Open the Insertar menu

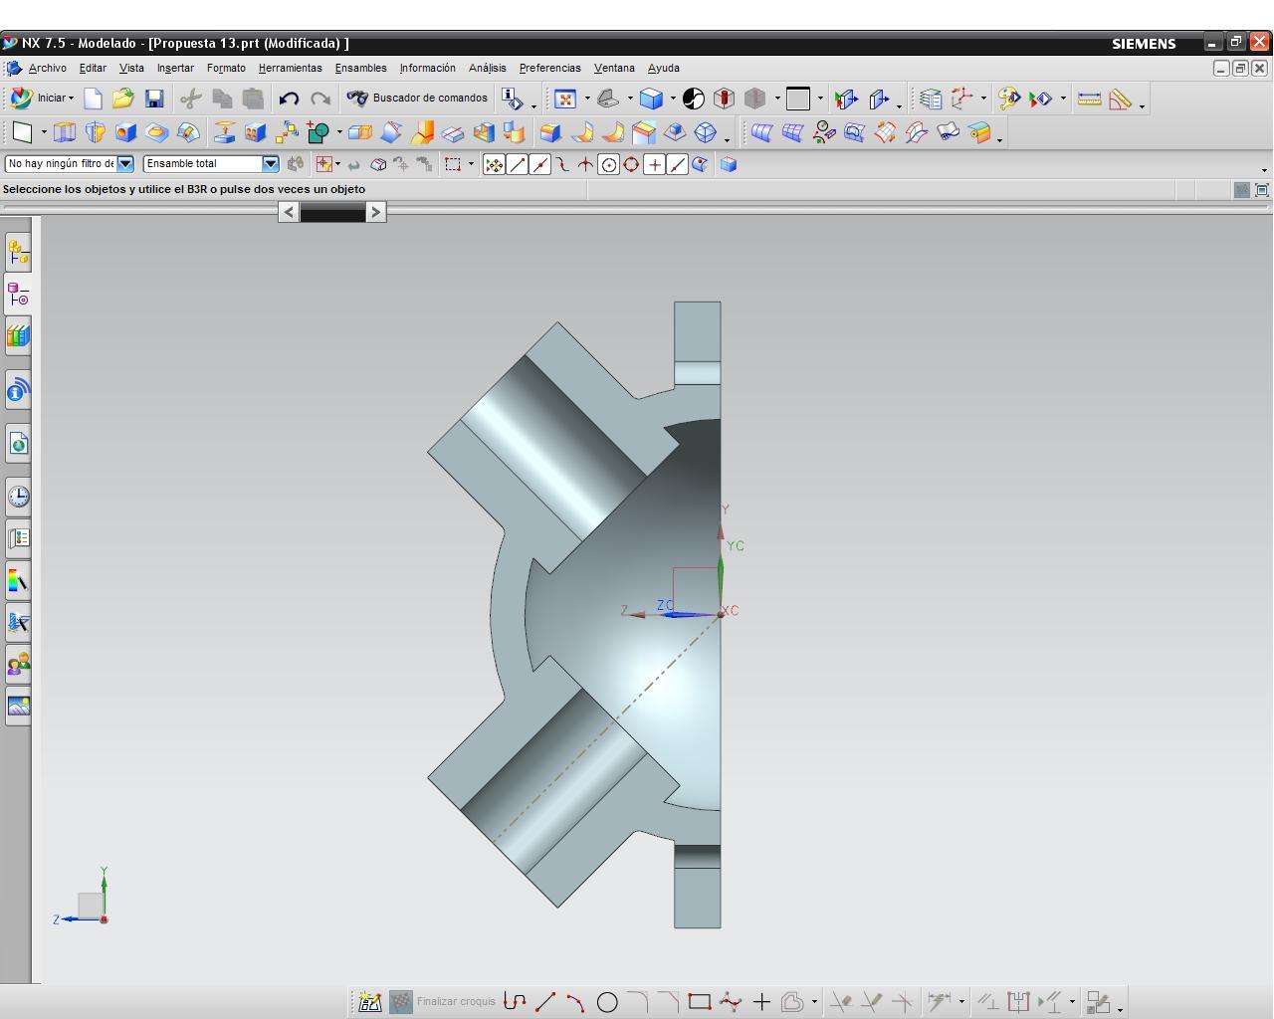(175, 68)
